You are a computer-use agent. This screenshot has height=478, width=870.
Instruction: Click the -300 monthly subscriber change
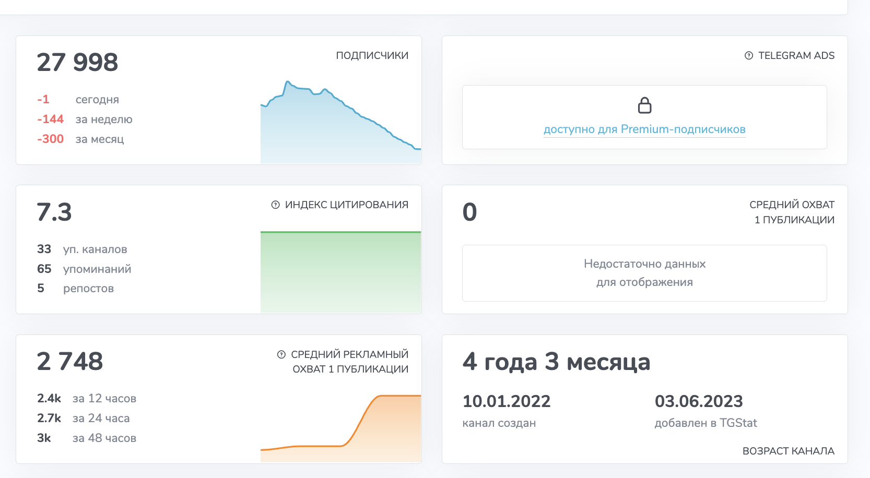(50, 139)
